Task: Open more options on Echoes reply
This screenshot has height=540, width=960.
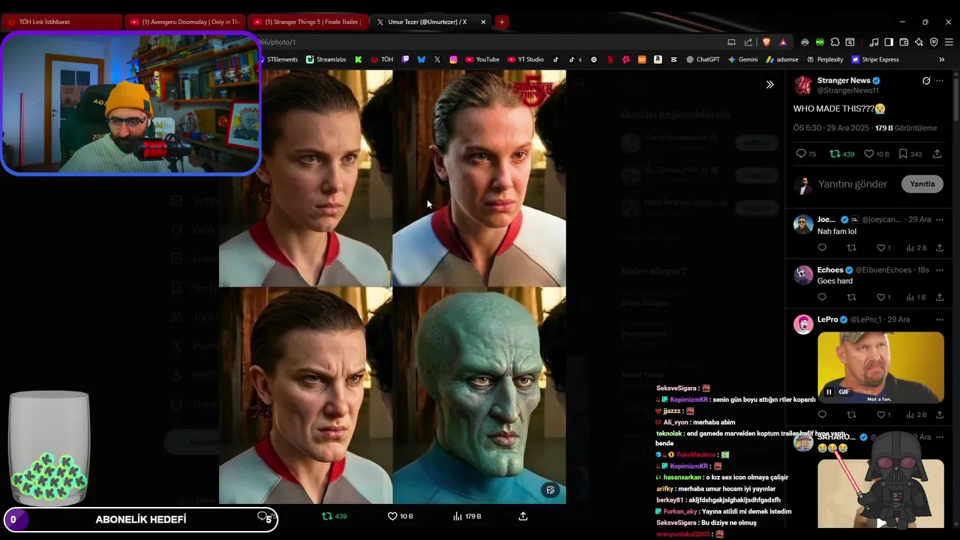Action: 940,270
